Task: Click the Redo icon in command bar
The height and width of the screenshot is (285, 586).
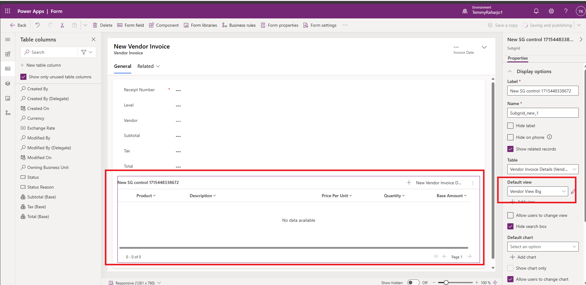Action: 50,25
